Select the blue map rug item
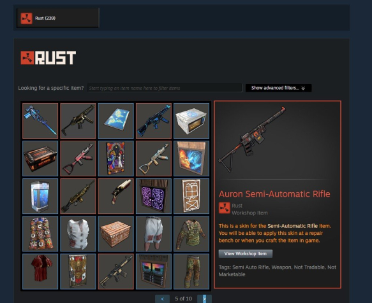The height and width of the screenshot is (303, 372). coord(116,121)
